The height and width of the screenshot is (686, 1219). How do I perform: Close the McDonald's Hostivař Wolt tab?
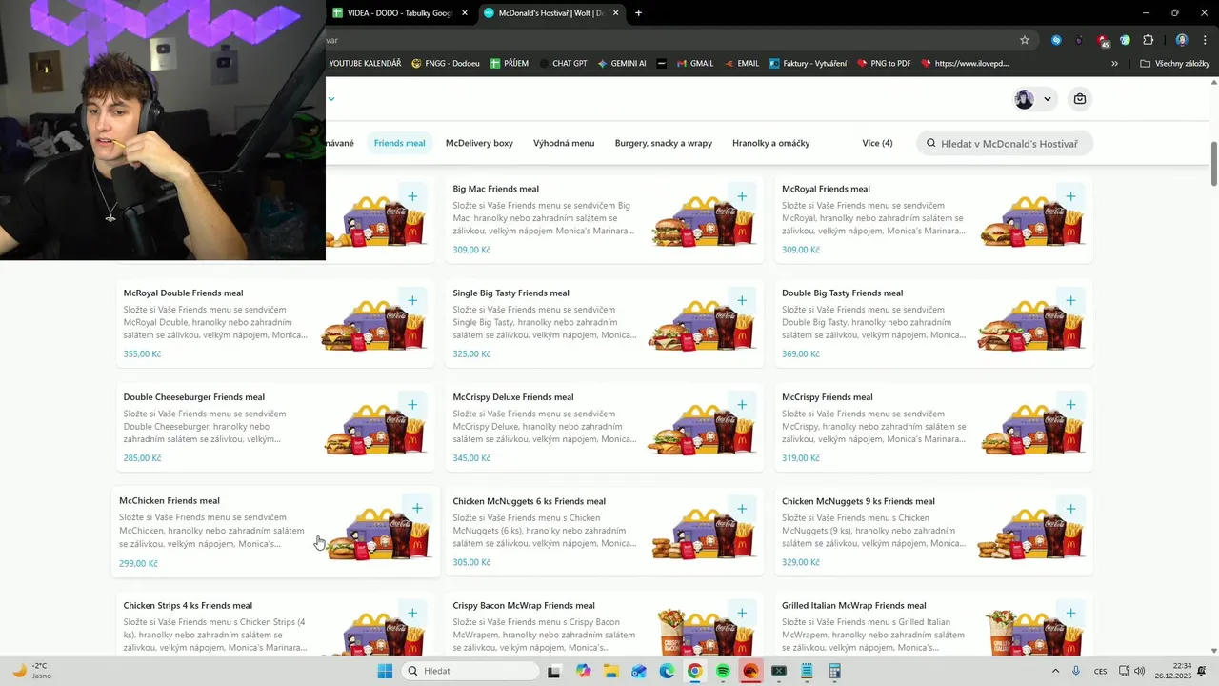[615, 13]
